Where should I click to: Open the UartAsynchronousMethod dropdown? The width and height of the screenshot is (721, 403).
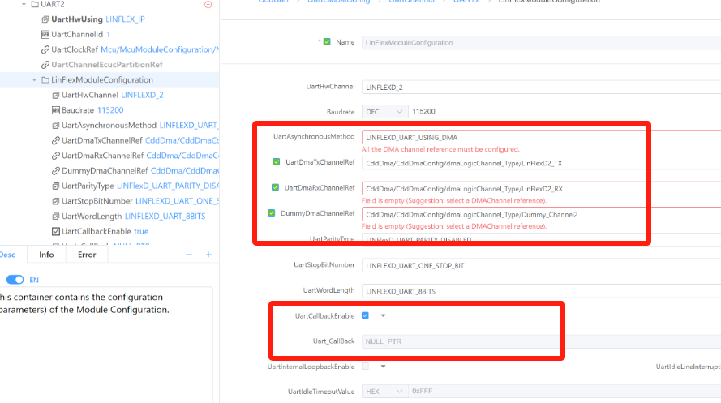click(541, 137)
